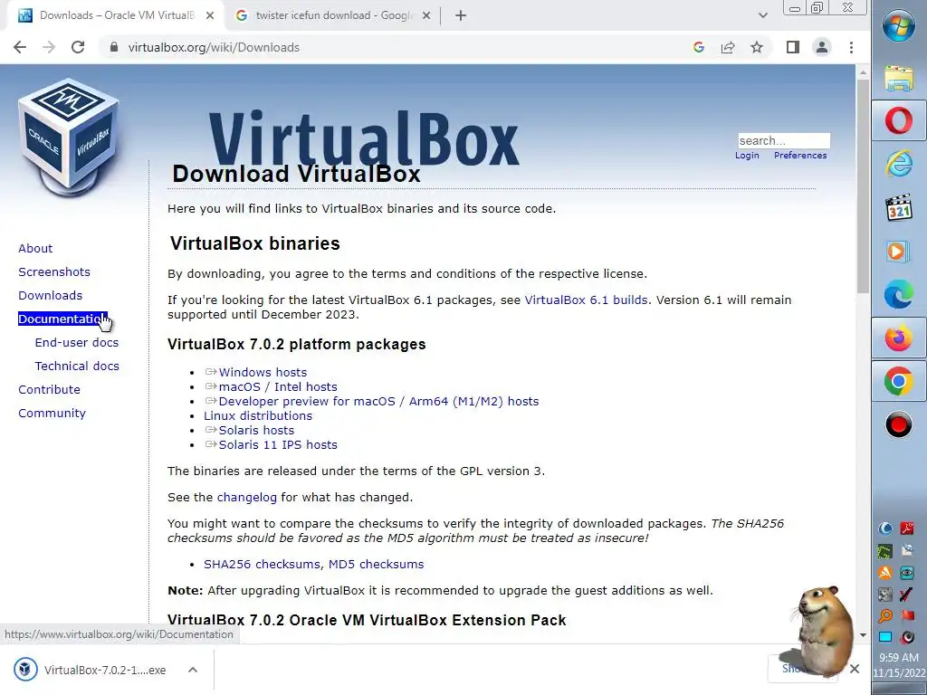Bookmark this page with the star
Viewport: 927px width, 695px height.
click(x=757, y=47)
